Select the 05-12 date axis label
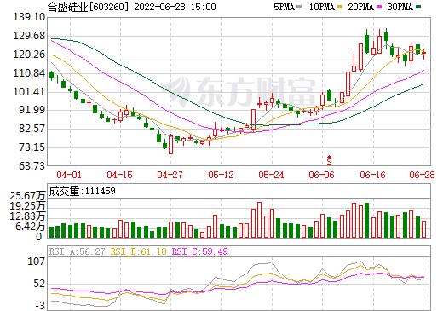443x311 pixels. pyautogui.click(x=221, y=175)
